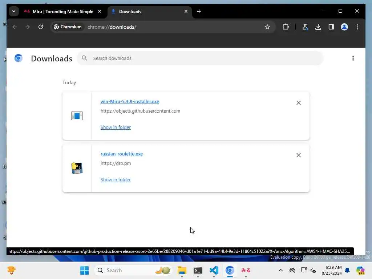Open Visual Studio Code from taskbar

[x=214, y=270]
